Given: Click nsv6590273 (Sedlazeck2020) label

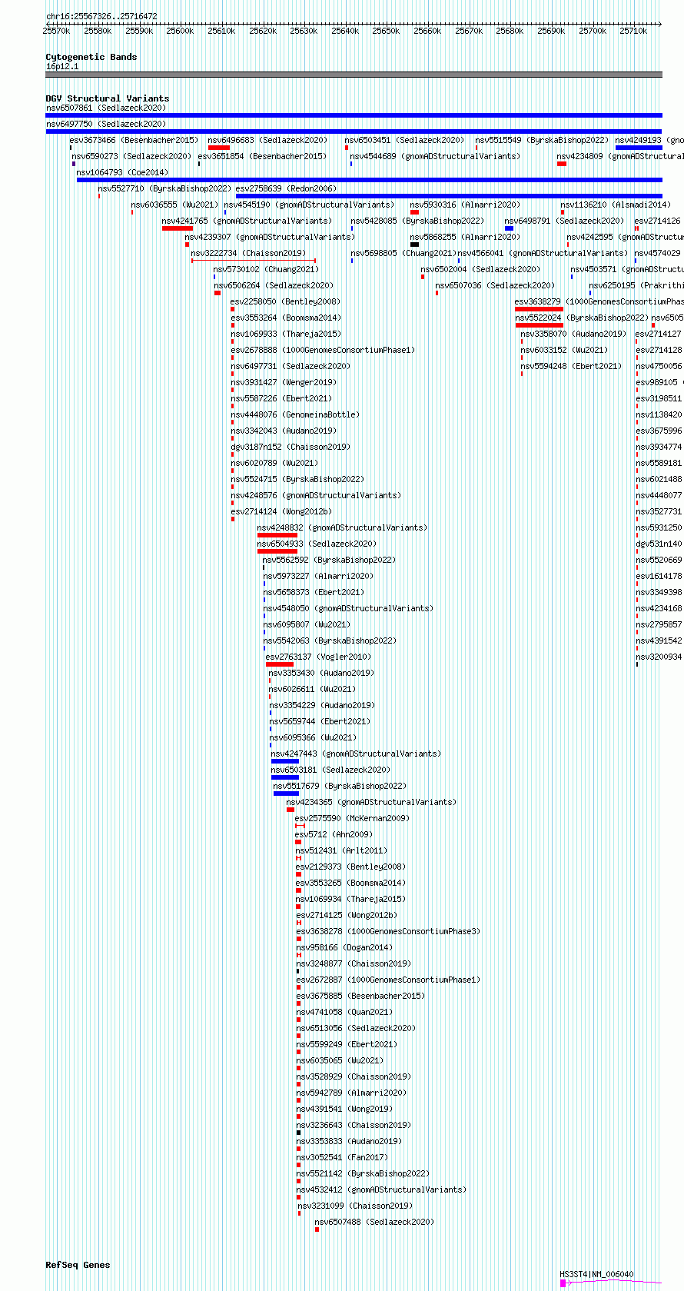Looking at the screenshot, I should coord(131,156).
